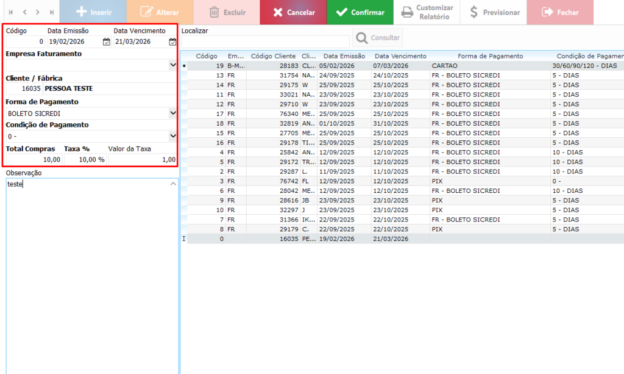The height and width of the screenshot is (374, 624).
Task: Click into the Localizar search field
Action: [x=265, y=41]
